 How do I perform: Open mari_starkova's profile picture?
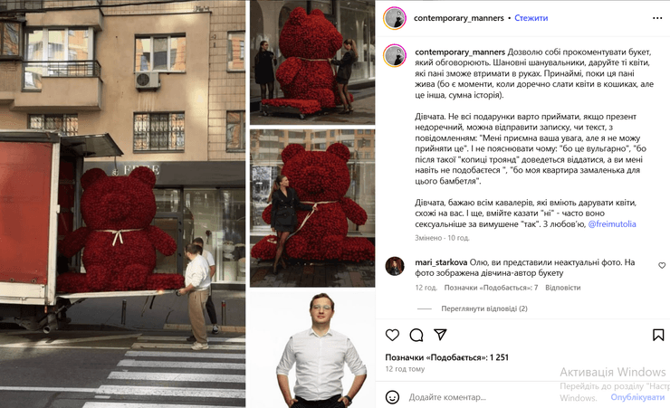point(395,266)
